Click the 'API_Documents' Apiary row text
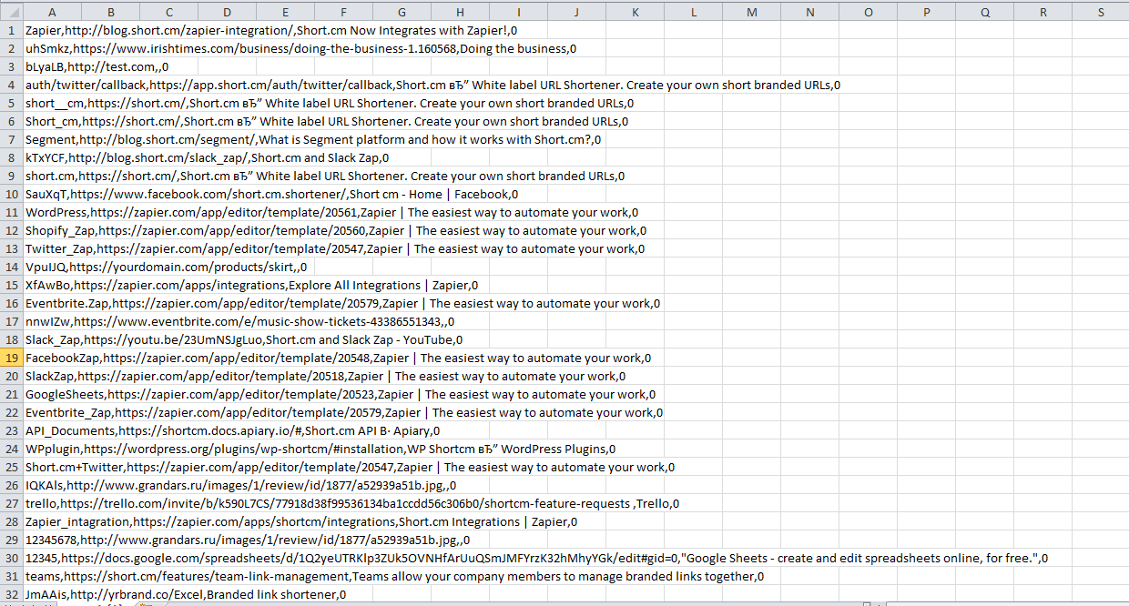1129x606 pixels. click(232, 430)
